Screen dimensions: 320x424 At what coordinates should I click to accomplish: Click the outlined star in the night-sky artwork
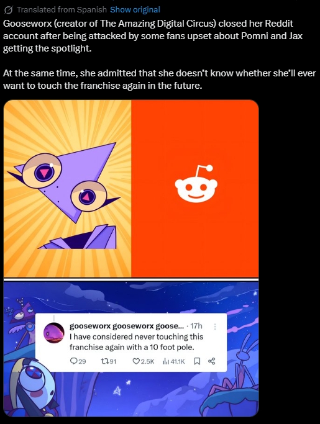(117, 390)
